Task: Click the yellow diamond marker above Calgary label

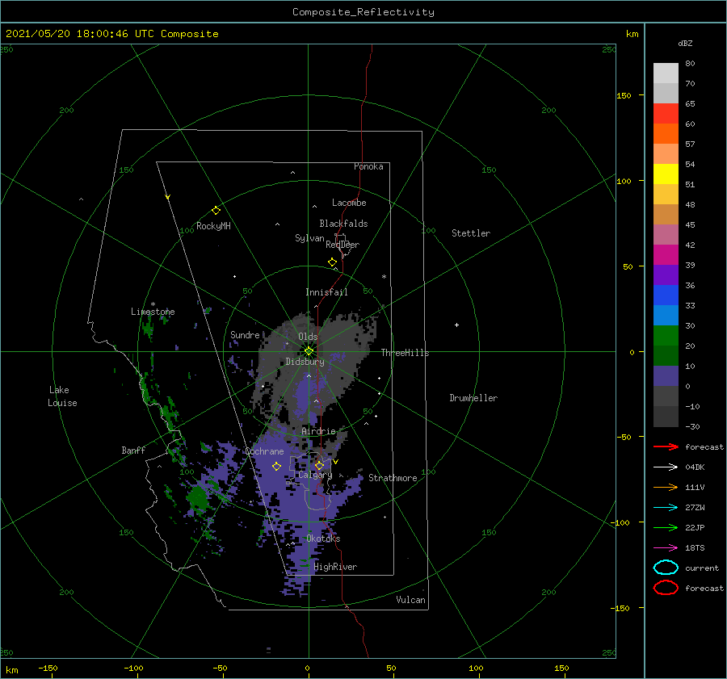Action: 319,465
